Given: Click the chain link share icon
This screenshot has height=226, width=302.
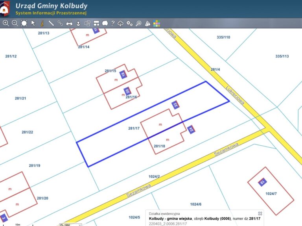Looking at the screenshot, I should pos(60,23).
